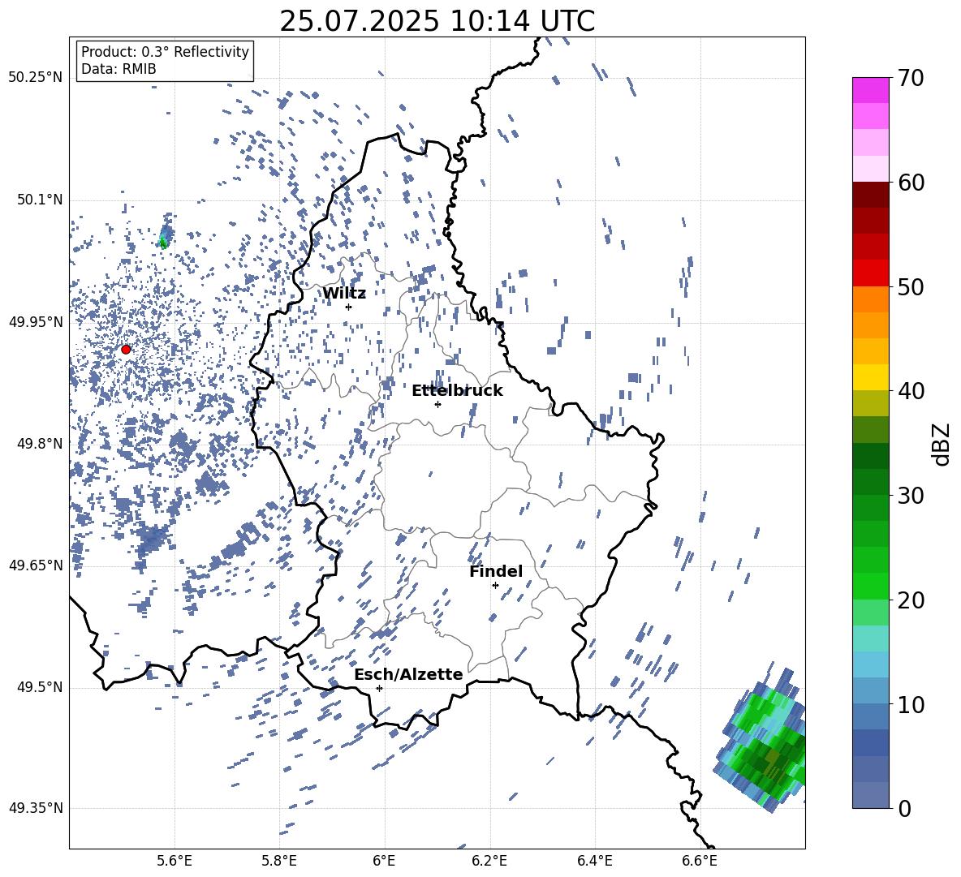Click the 49.8°N latitude label
Screen dimensions: 961x877
pyautogui.click(x=39, y=444)
